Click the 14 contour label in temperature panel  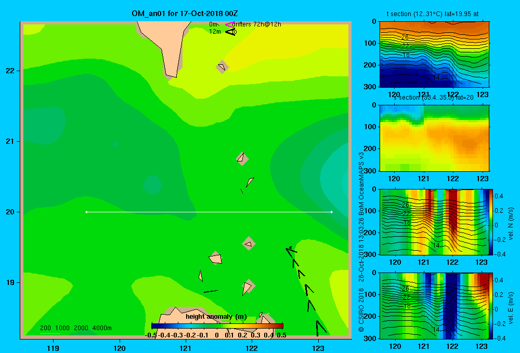point(436,77)
